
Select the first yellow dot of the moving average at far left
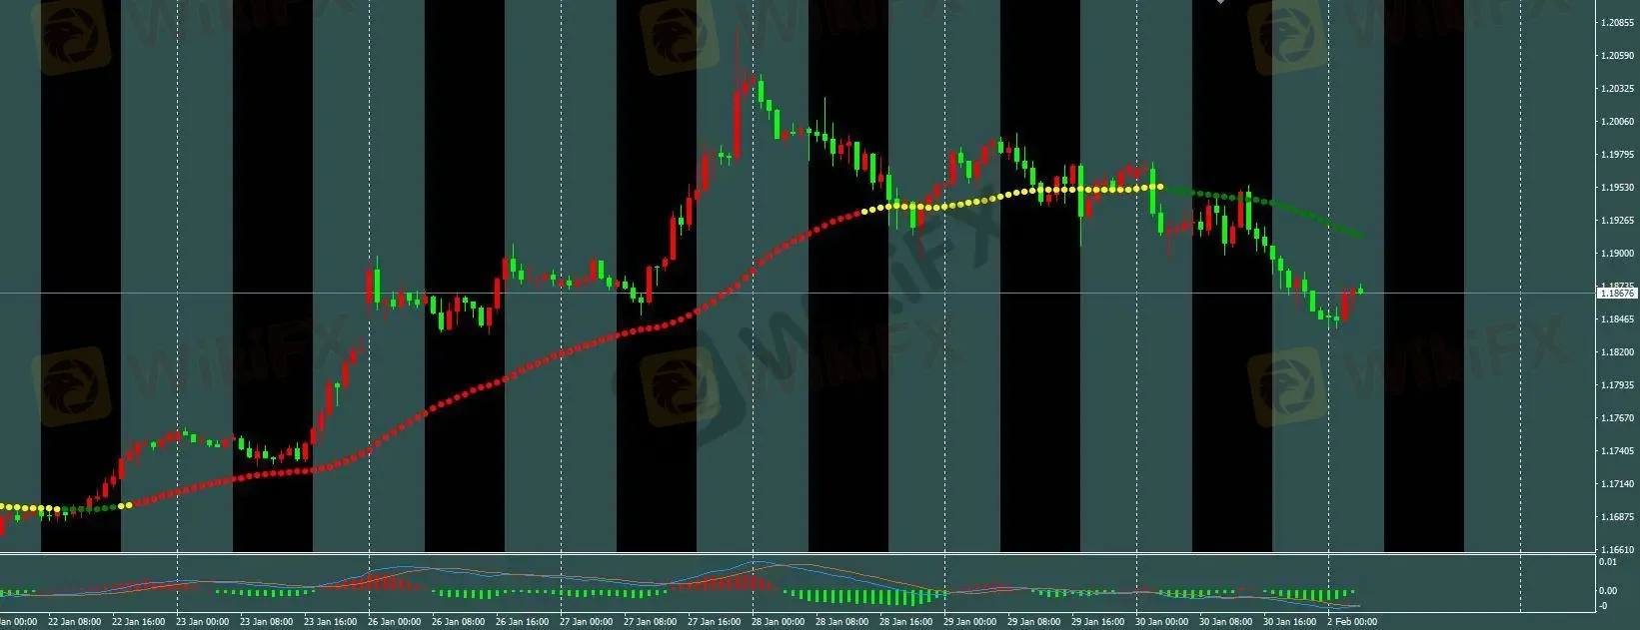(3, 507)
